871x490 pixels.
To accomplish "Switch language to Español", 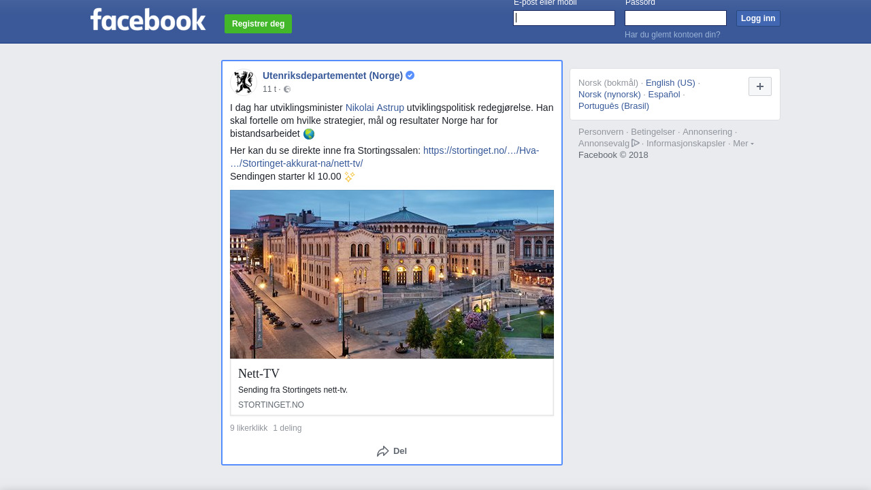I will (x=664, y=95).
